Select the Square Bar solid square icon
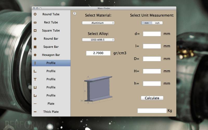The image size is (208, 130). tap(35, 47)
